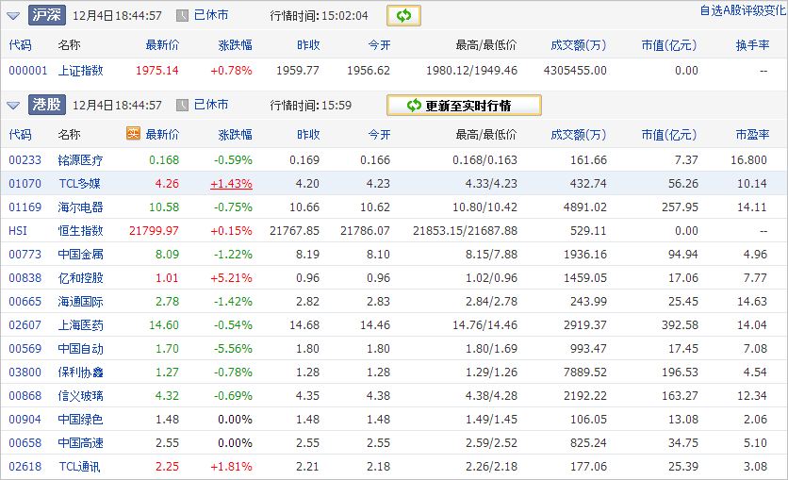Click 上证指数 turnover 4305455.00
This screenshot has height=480, width=788.
575,71
